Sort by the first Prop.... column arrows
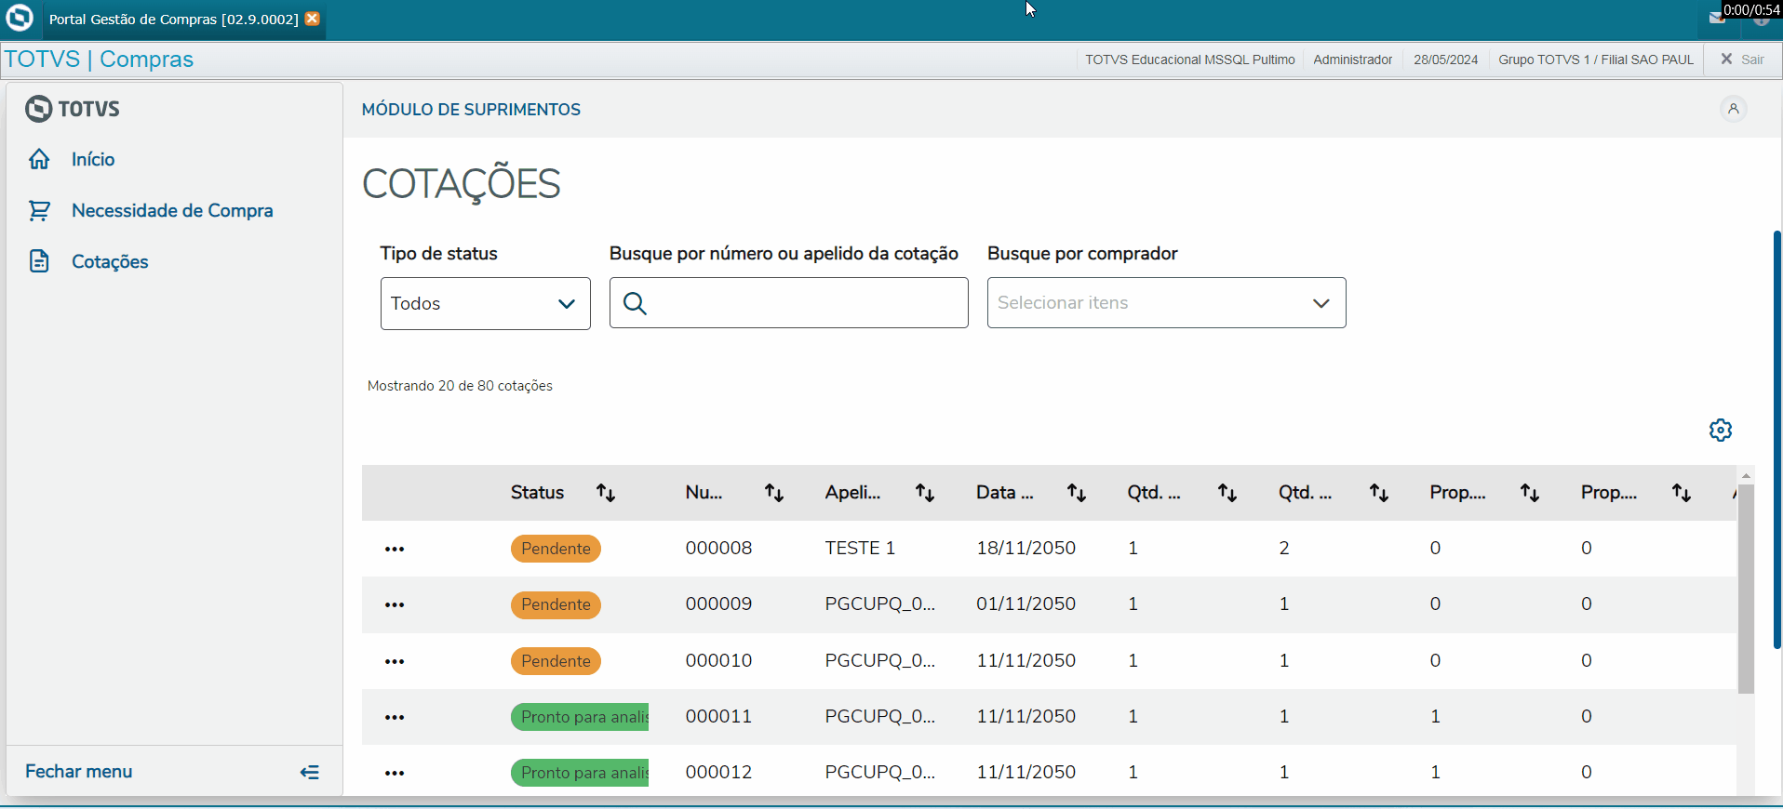The height and width of the screenshot is (809, 1783). pyautogui.click(x=1530, y=493)
